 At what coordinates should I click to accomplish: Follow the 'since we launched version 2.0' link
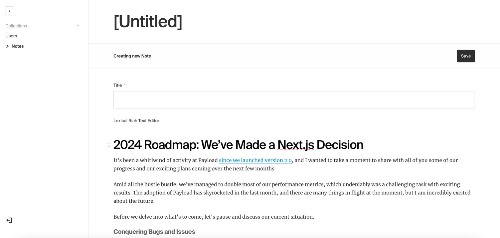click(x=255, y=160)
